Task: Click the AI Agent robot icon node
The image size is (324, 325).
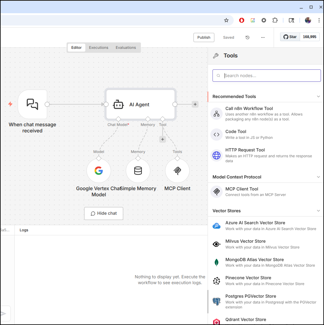Action: tap(119, 104)
